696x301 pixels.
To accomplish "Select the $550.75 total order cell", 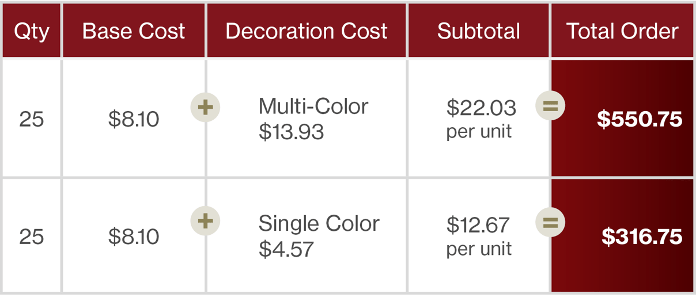I will click(x=622, y=119).
